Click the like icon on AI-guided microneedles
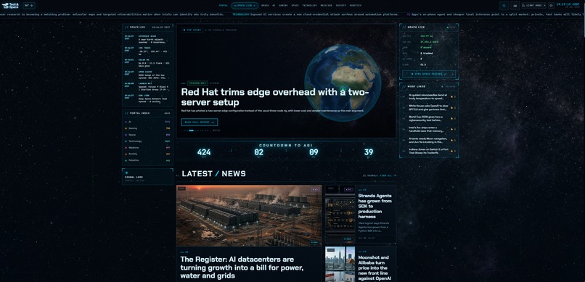The image size is (585, 282). click(452, 96)
